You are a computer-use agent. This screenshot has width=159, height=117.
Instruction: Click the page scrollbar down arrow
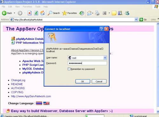(x=158, y=111)
